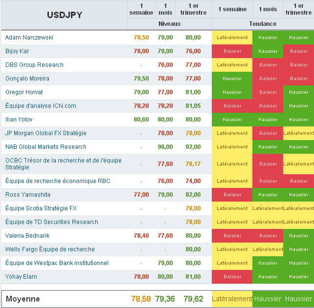Screen dimensions: 314x308
Task: Open Équipe de Westpac Bank institutionnel link
Action: pos(57,263)
